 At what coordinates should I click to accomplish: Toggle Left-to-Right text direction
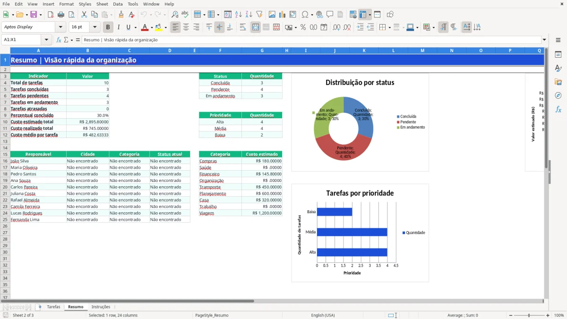[x=443, y=27]
